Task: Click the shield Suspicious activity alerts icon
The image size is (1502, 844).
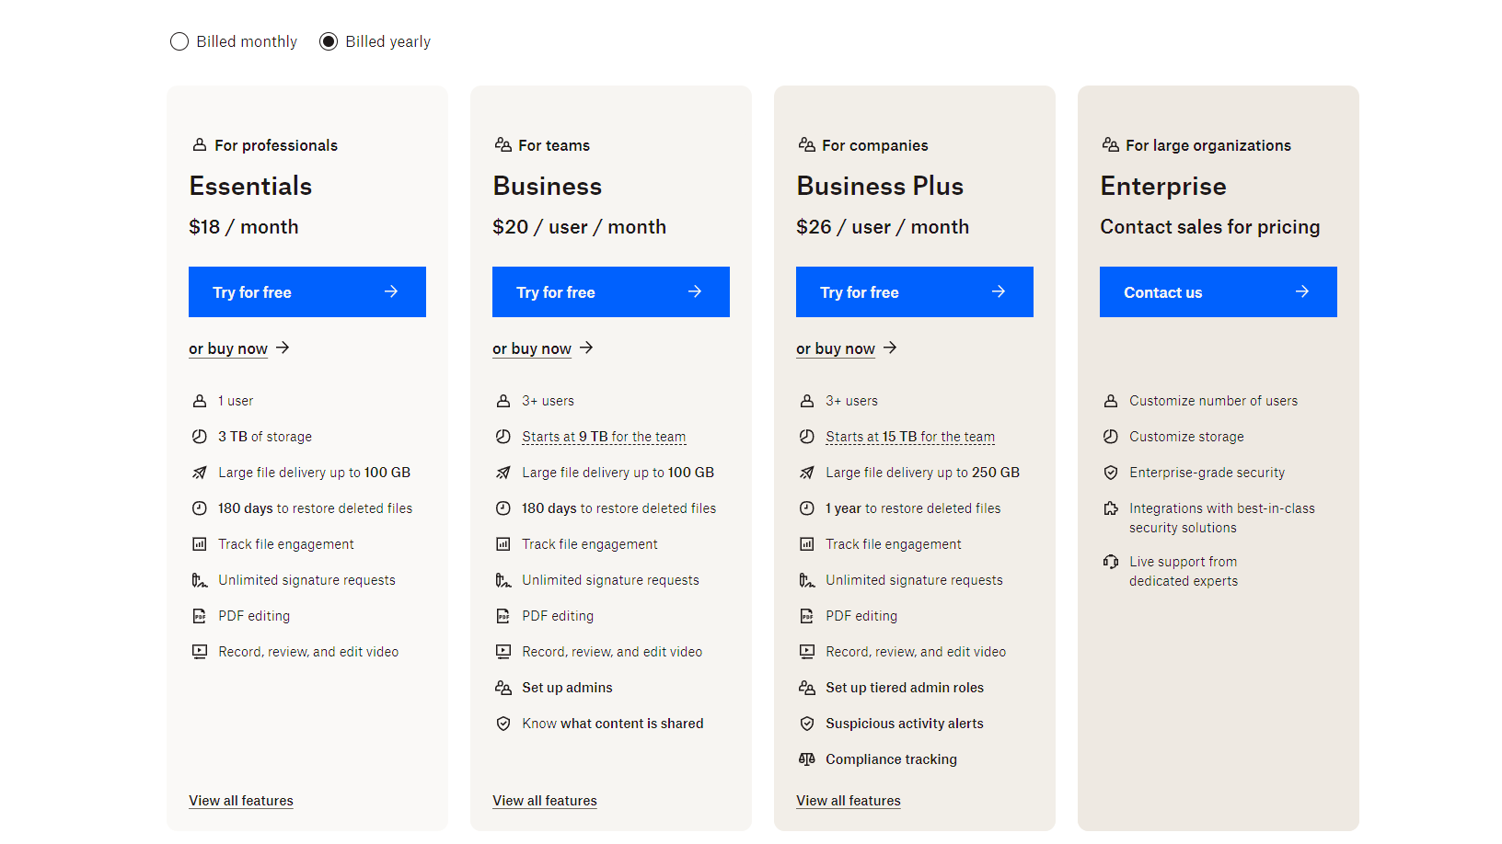Action: 807,723
